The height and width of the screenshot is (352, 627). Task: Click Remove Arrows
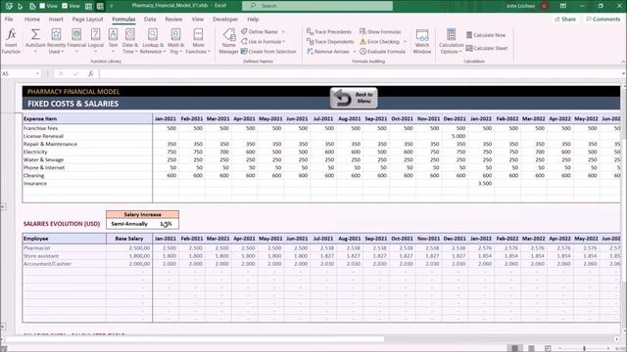click(x=327, y=52)
